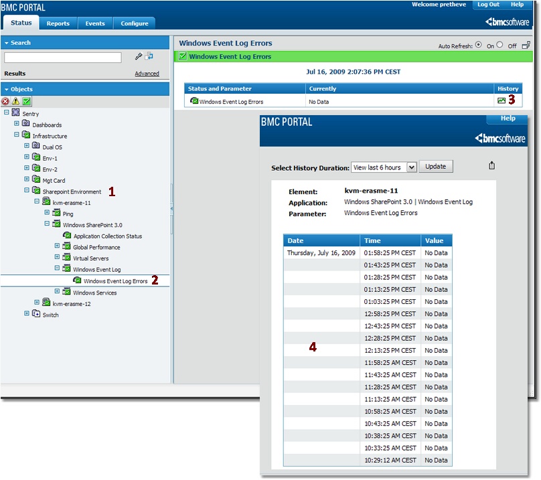Click Help in the history popup

508,118
